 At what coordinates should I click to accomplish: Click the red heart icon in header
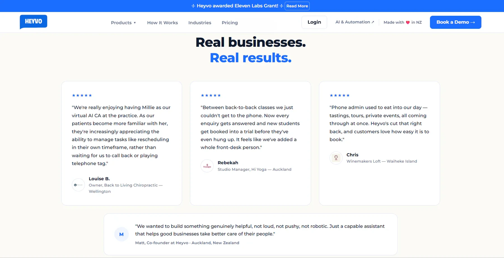408,22
